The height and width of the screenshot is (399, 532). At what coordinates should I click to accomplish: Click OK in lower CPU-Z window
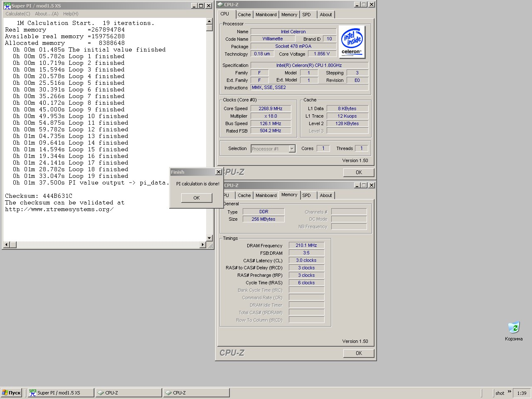[359, 353]
